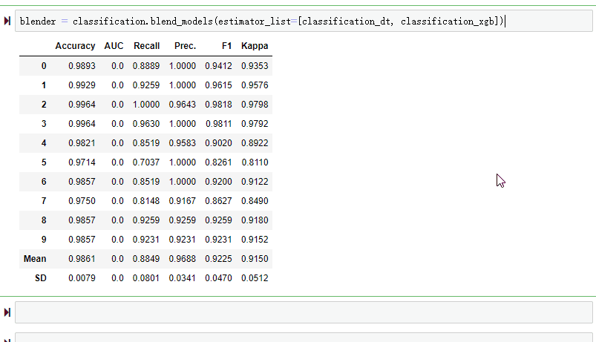596x342 pixels.
Task: Select F1 value 0.8627
Action: coord(218,201)
